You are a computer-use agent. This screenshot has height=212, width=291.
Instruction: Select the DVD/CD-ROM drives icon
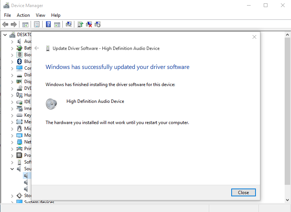point(19,88)
